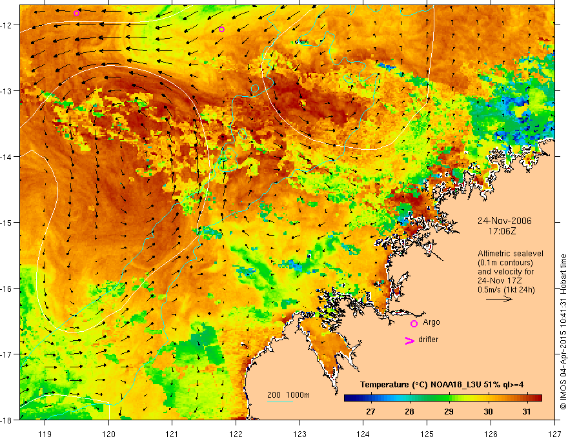Click the longitude axis label '120'
This screenshot has width=568, height=439.
click(x=108, y=434)
